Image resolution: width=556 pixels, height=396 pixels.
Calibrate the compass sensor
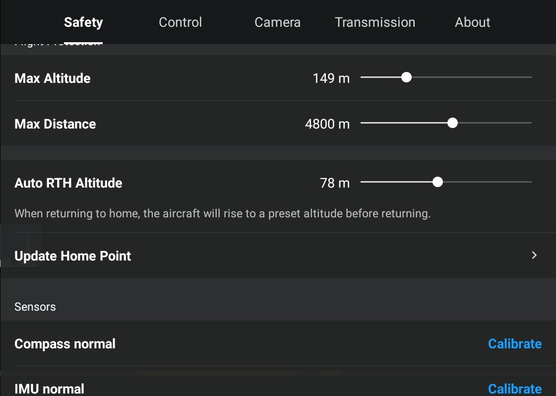point(514,344)
